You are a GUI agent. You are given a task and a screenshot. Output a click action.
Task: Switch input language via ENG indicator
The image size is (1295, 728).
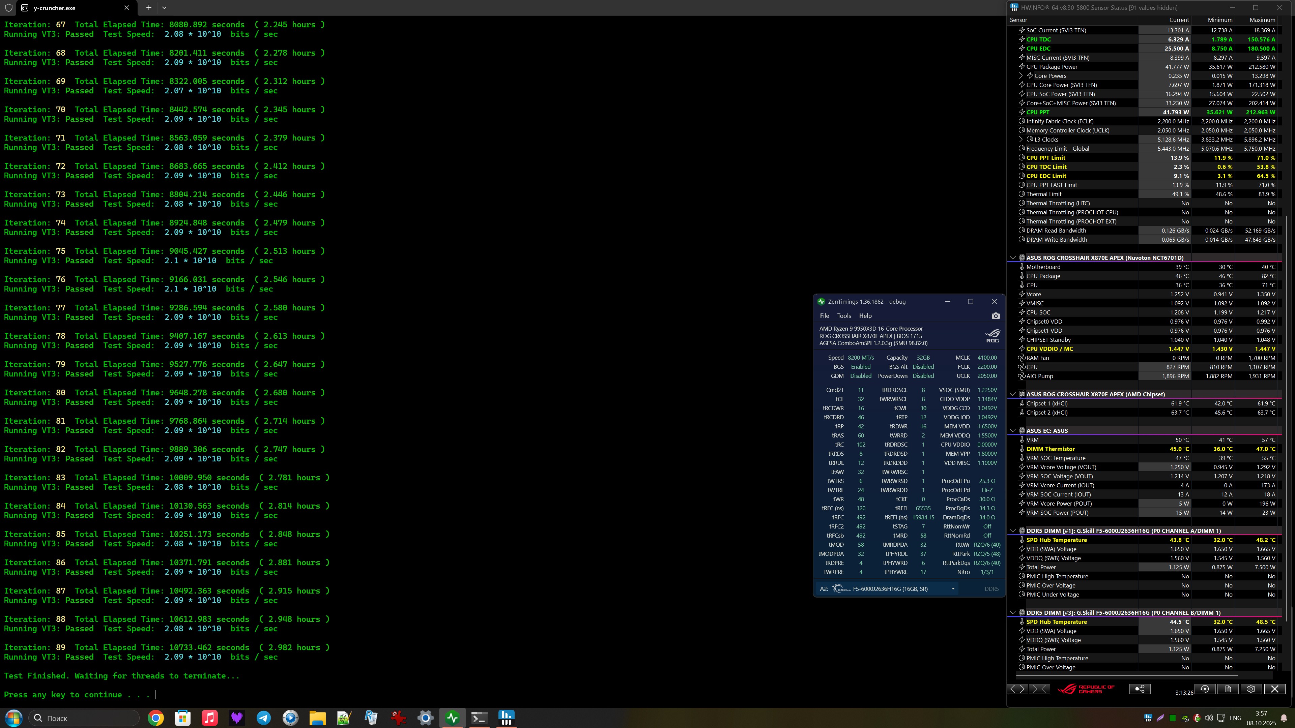click(1235, 719)
